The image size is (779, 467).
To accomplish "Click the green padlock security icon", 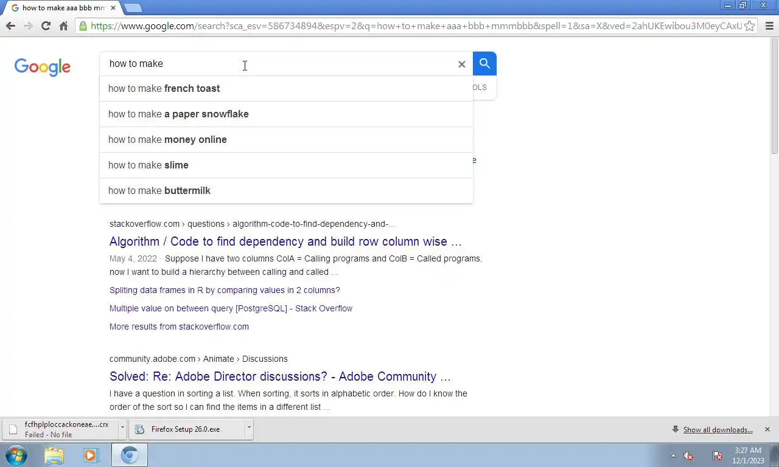I will point(83,26).
